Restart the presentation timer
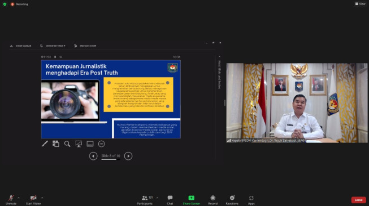The width and height of the screenshot is (369, 206). tap(60, 57)
